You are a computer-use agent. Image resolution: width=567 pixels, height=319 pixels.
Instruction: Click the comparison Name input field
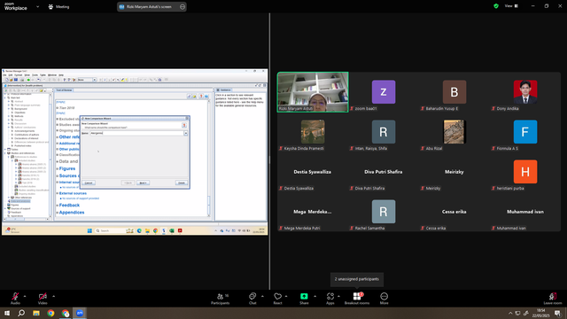[x=136, y=133]
